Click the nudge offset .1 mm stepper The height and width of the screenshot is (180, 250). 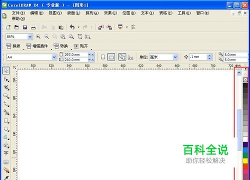coord(209,57)
